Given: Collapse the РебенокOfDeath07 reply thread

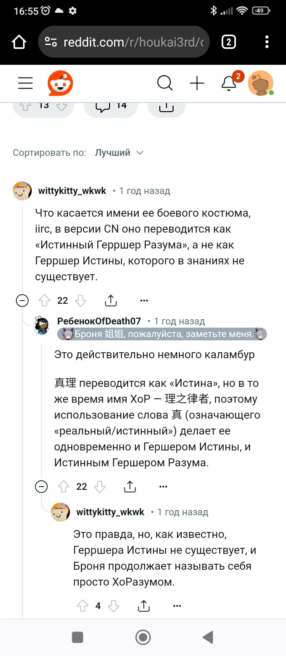Looking at the screenshot, I should [41, 487].
